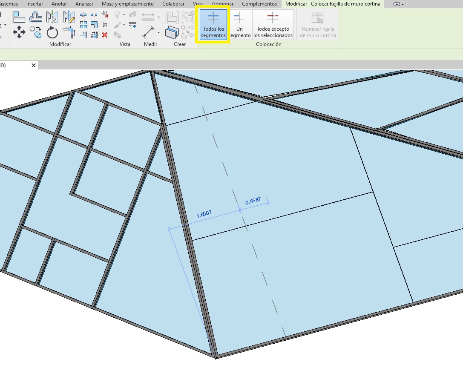
Task: Choose the Rotate tool icon
Action: [52, 32]
